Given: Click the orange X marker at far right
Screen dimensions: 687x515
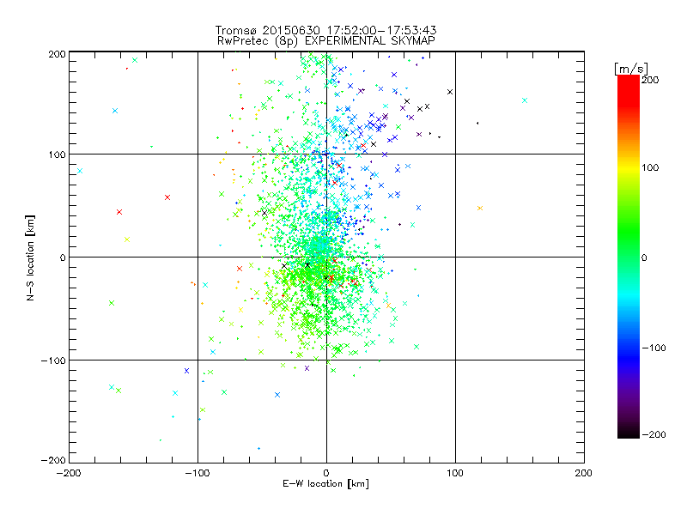Looking at the screenshot, I should [480, 208].
